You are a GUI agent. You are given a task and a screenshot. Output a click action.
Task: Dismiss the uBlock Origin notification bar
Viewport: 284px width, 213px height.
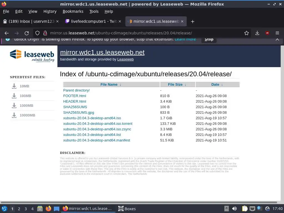277,39
